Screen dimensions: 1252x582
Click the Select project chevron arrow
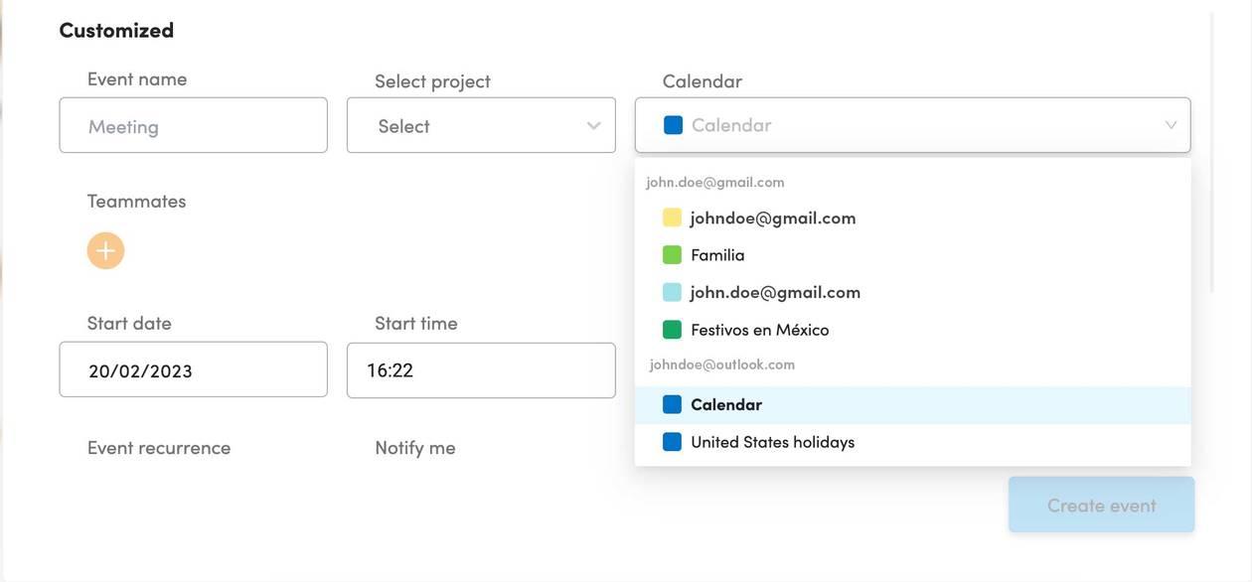click(593, 126)
